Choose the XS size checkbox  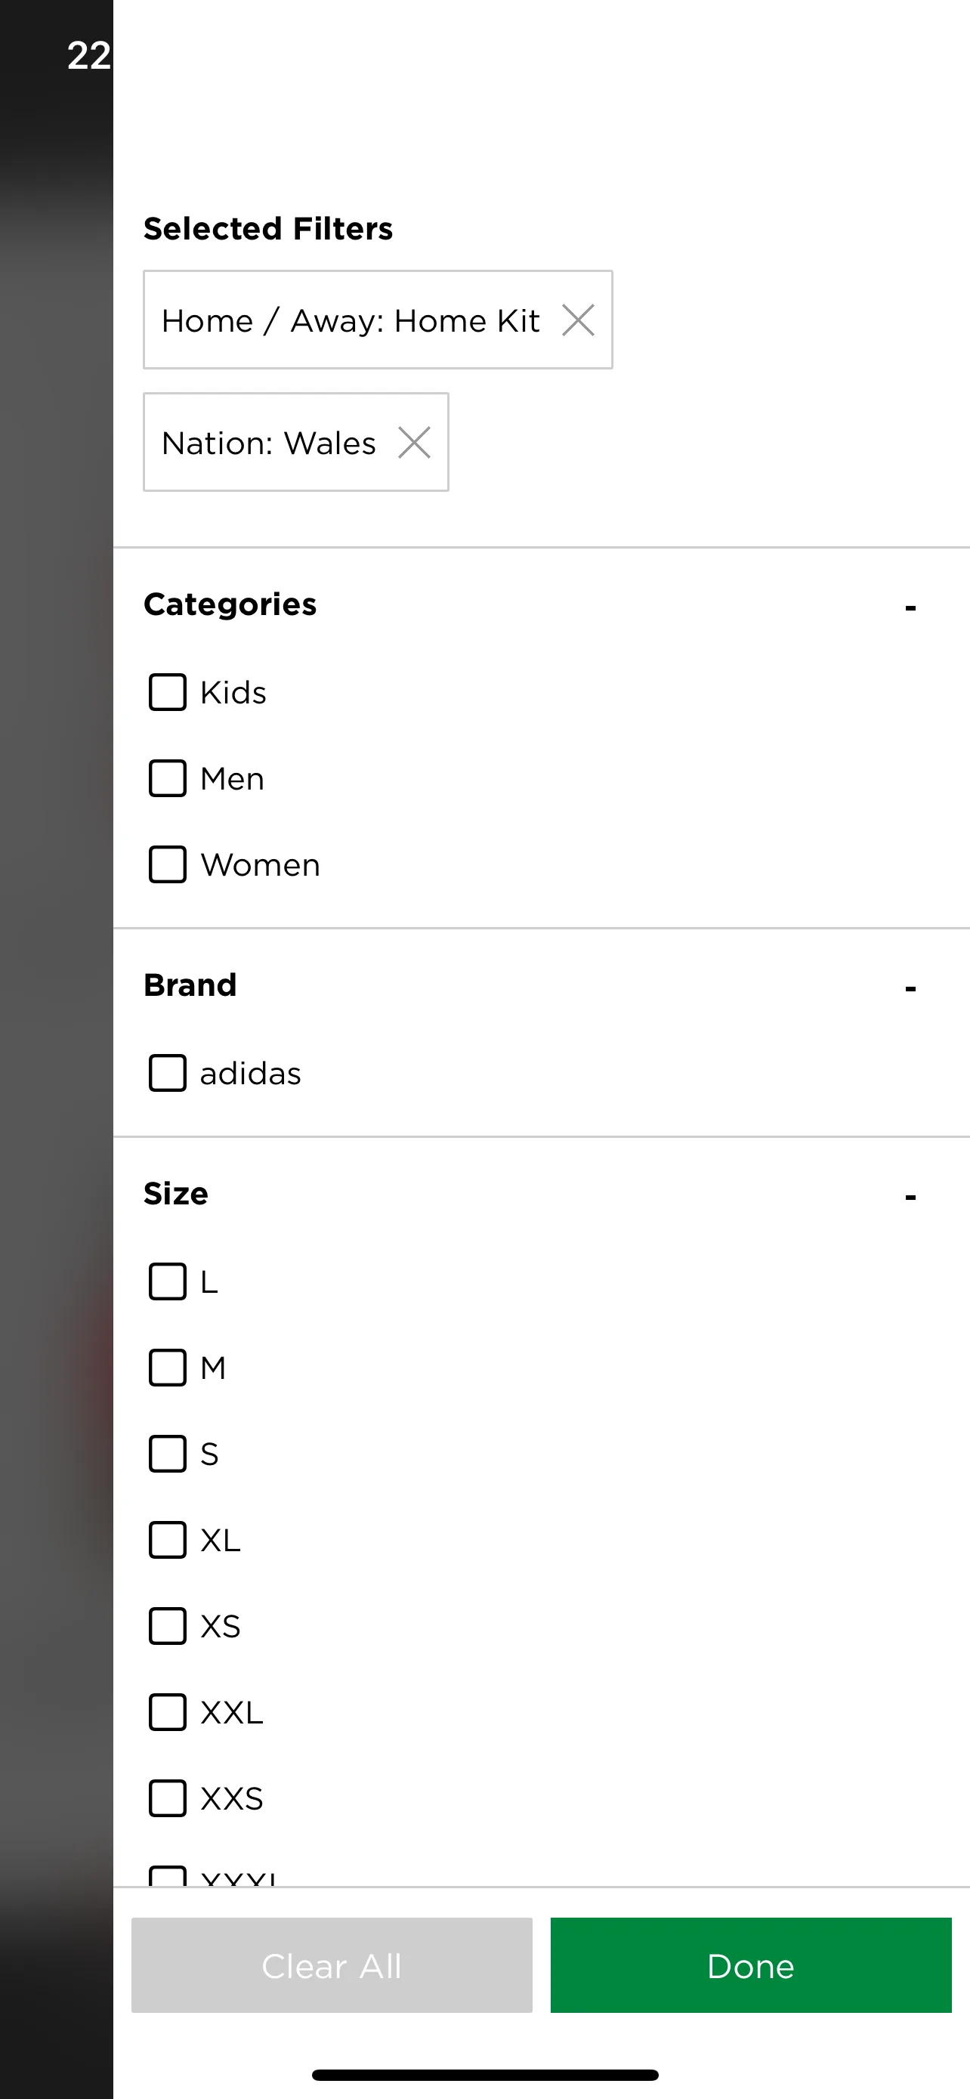168,1627
